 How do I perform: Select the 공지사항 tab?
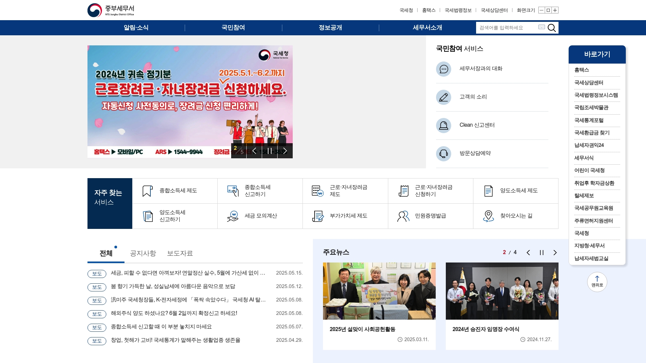click(x=143, y=253)
